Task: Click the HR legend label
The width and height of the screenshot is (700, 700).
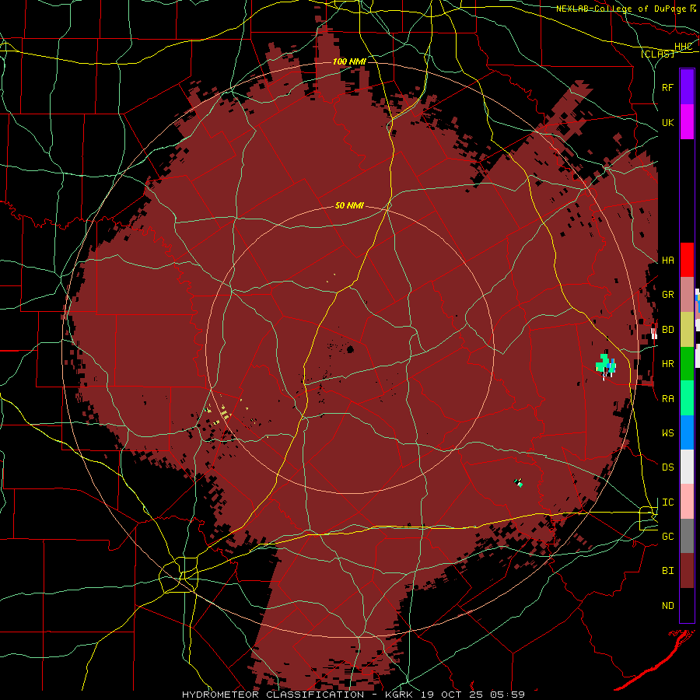Action: [667, 364]
